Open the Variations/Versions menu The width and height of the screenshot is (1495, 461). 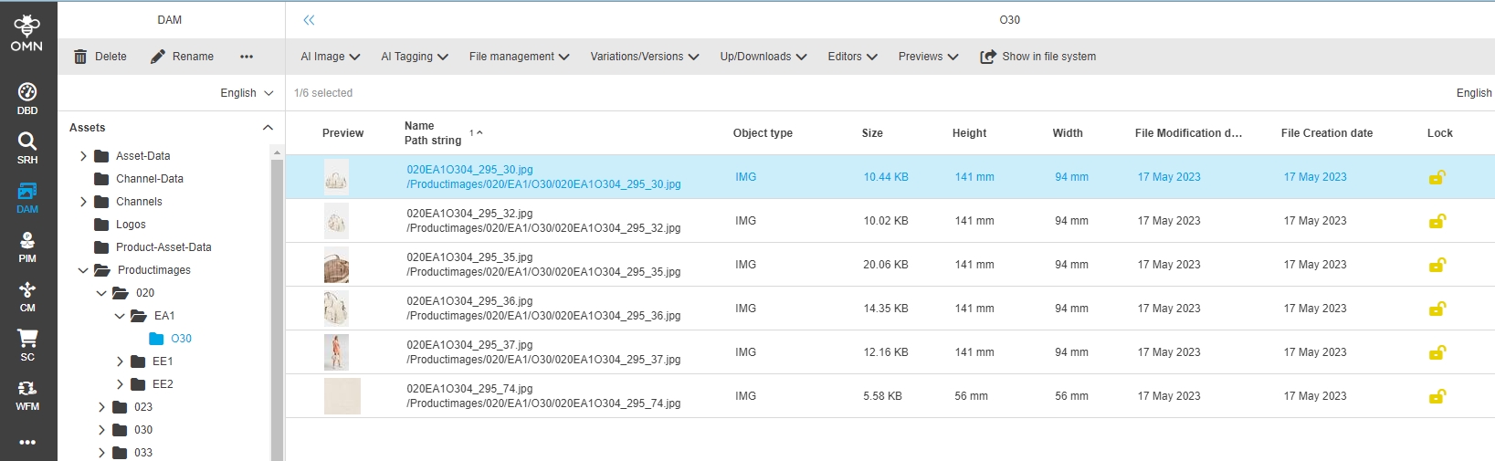coord(644,57)
